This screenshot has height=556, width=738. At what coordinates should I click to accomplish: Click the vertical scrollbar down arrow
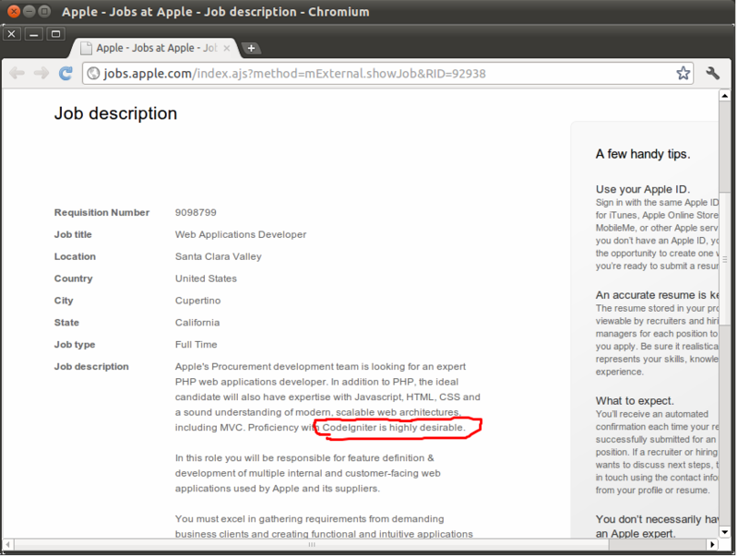[725, 532]
